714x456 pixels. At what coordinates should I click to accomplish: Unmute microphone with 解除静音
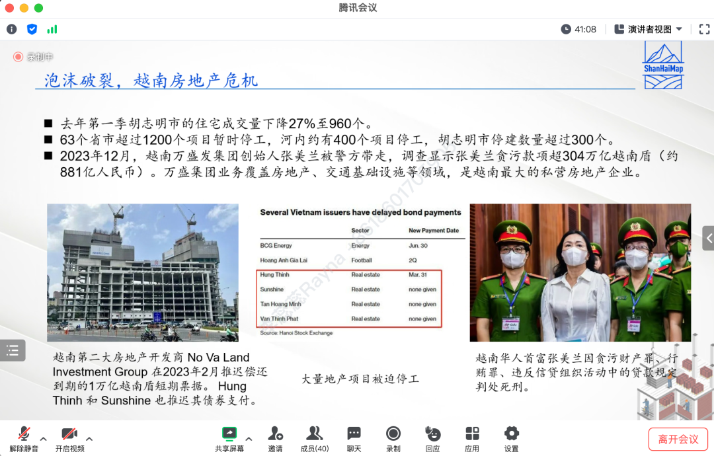24,439
